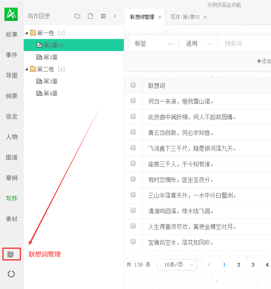Open the 10条/页 page size dropdown
The image size is (271, 289).
coord(177,265)
